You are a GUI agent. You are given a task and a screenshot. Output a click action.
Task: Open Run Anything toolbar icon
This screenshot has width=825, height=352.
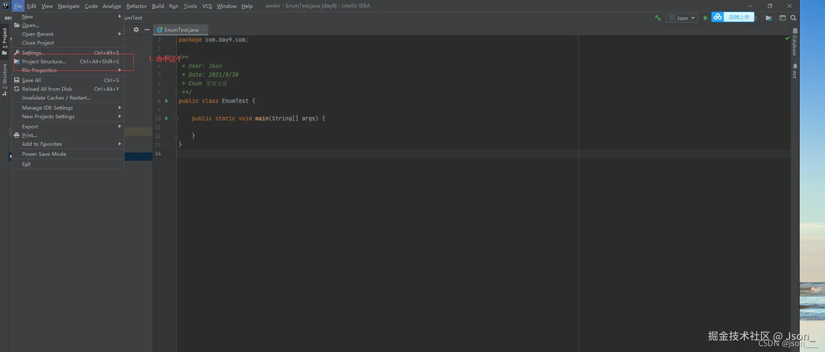point(783,18)
